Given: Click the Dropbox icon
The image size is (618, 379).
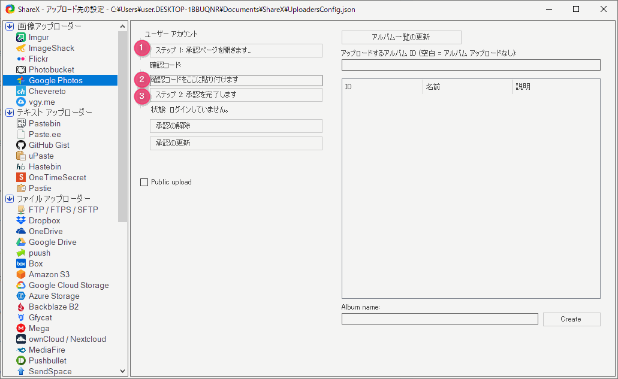Looking at the screenshot, I should 21,220.
